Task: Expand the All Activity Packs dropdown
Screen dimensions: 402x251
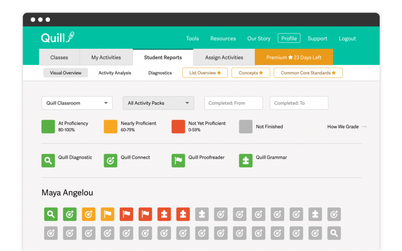Action: 159,103
